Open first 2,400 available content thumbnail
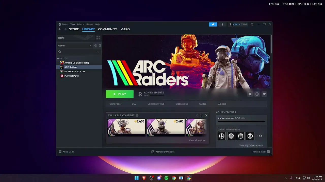325x182 pixels. 126,128
